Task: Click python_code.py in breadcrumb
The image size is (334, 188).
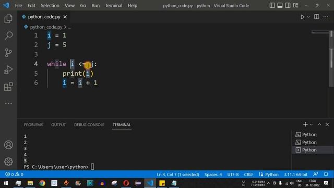Action: 46,27
